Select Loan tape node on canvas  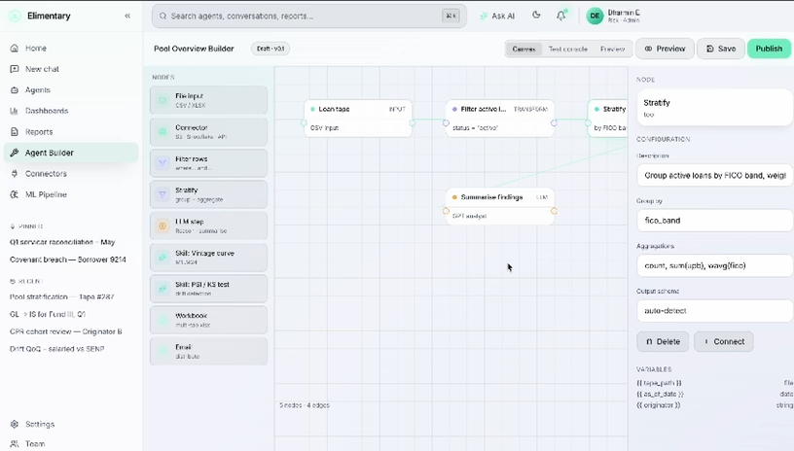click(x=358, y=119)
